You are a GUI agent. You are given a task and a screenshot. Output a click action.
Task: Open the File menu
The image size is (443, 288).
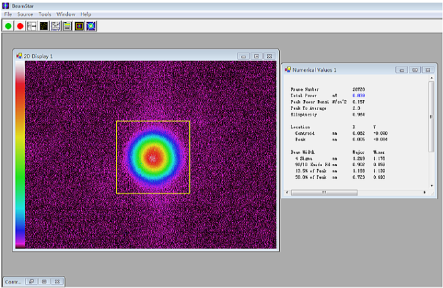pos(8,14)
